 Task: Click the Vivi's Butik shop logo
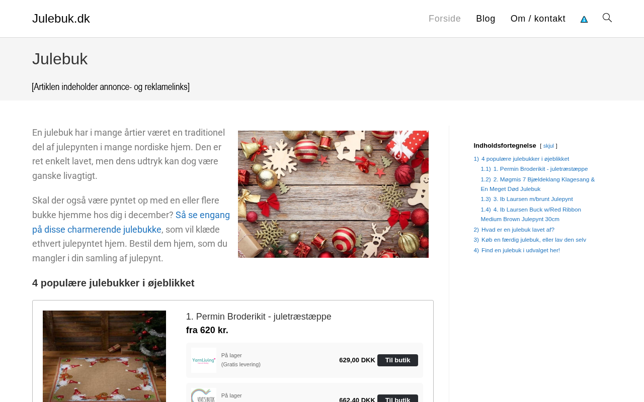(x=204, y=395)
